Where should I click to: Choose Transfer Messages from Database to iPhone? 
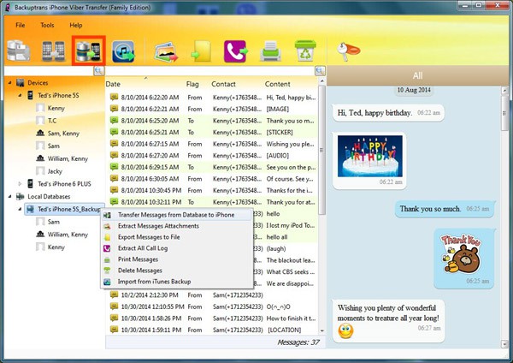point(177,215)
